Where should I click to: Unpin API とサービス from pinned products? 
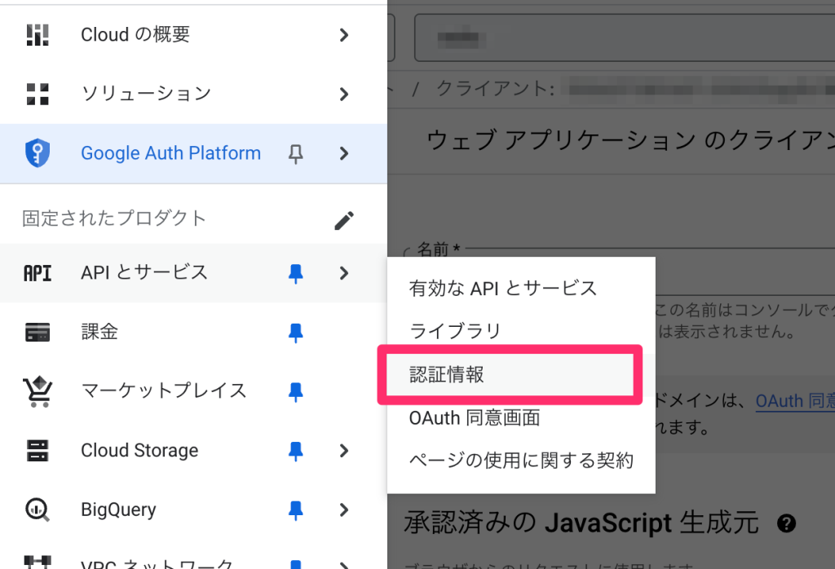295,274
